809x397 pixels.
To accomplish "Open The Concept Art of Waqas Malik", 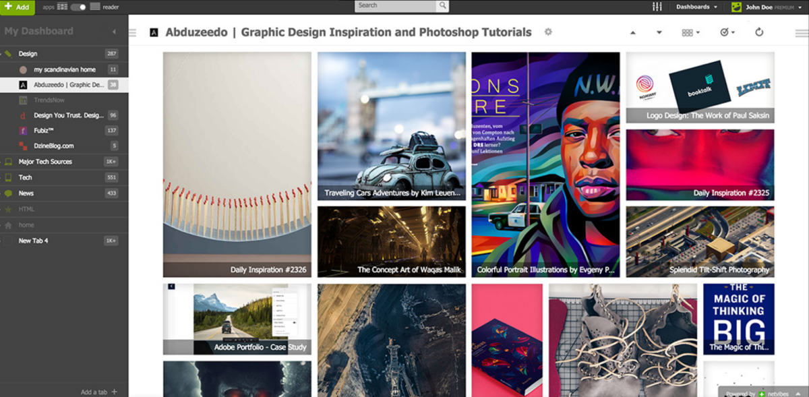I will [x=392, y=241].
